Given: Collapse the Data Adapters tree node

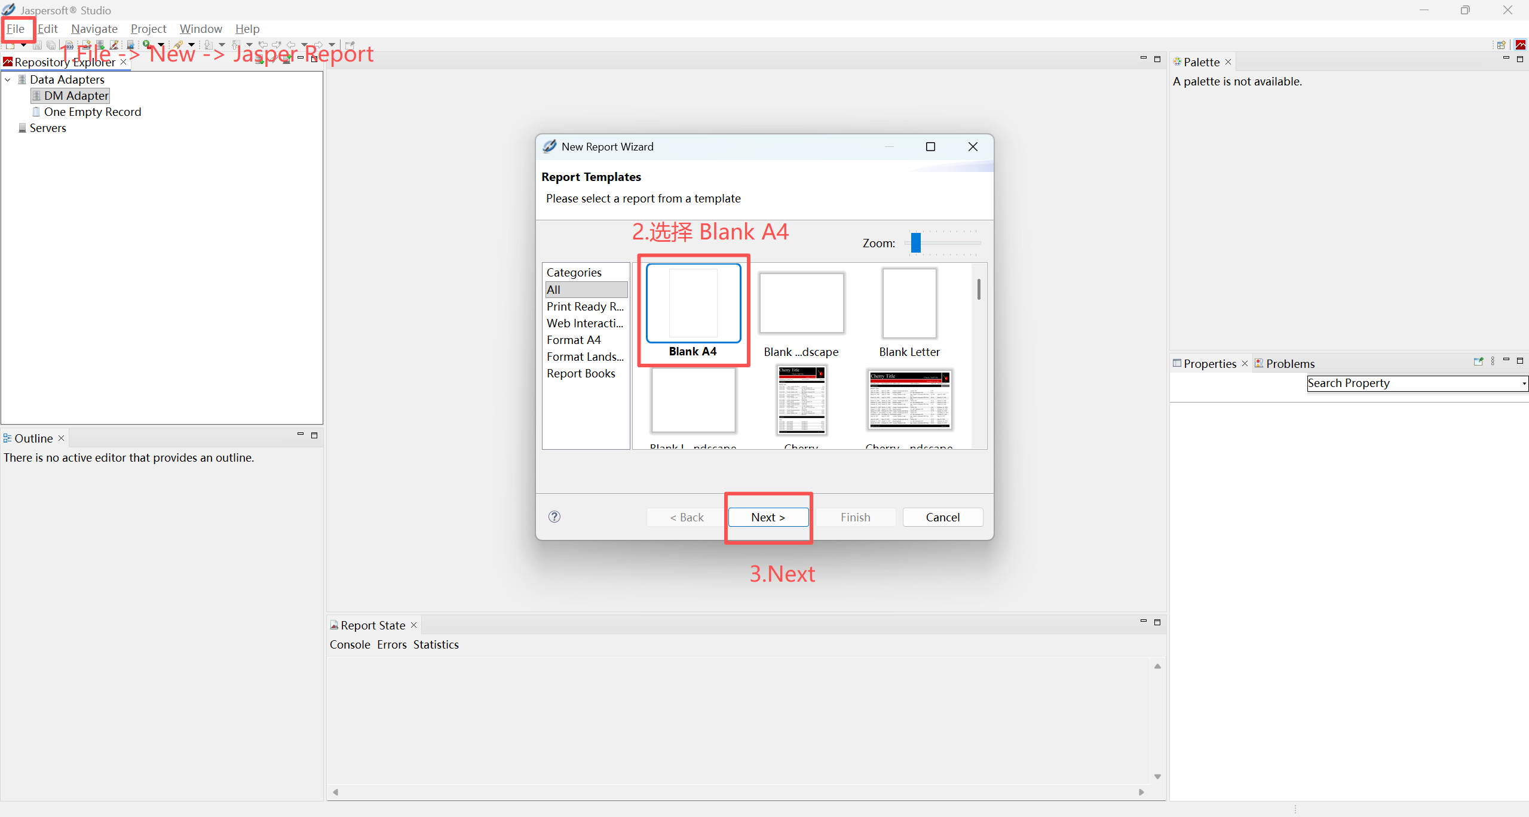Looking at the screenshot, I should point(8,79).
